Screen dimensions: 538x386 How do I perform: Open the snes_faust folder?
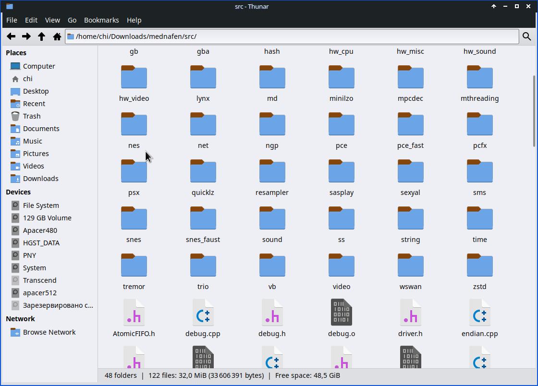tap(203, 219)
